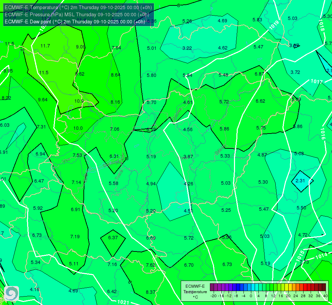This screenshot has height=305, width=332.
Task: Click the 11.7 temperature value
Action: tap(45, 46)
